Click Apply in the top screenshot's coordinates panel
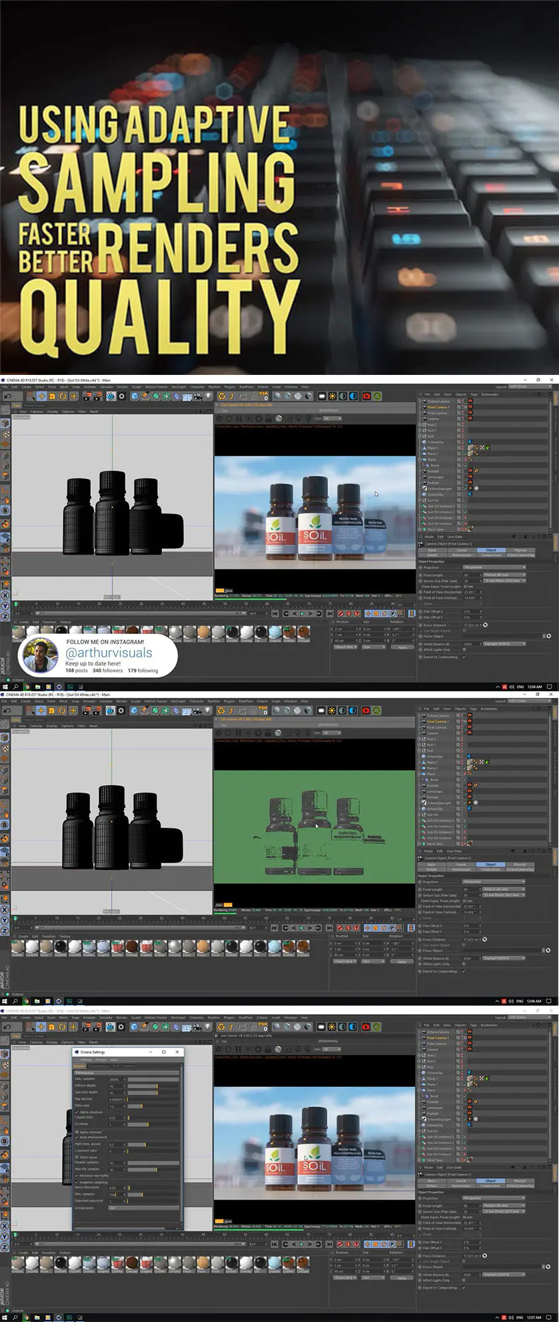559x1322 pixels. [x=402, y=647]
